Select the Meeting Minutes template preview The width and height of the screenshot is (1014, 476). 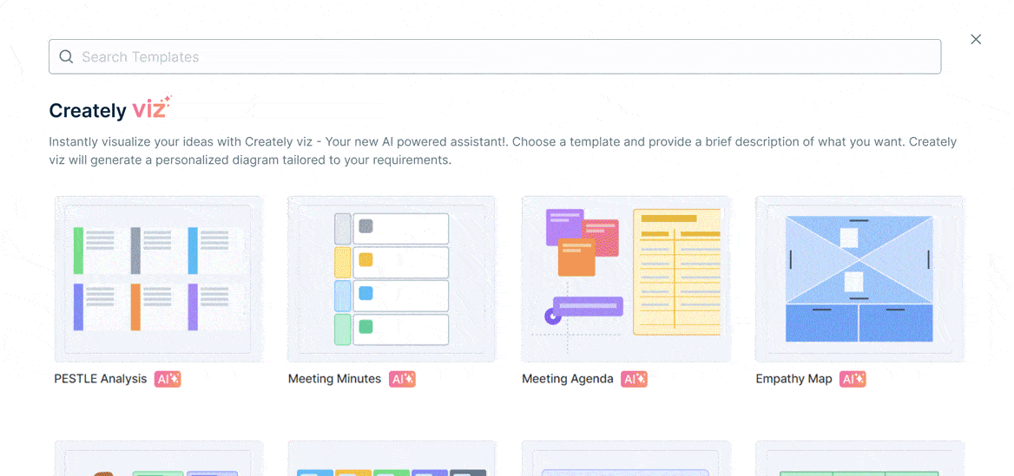392,278
